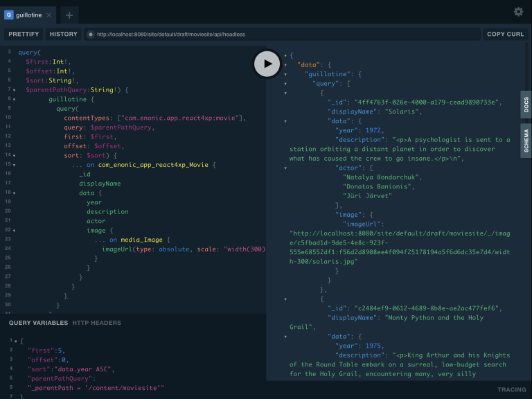Collapse image block at line 22
The width and height of the screenshot is (532, 399).
15,231
